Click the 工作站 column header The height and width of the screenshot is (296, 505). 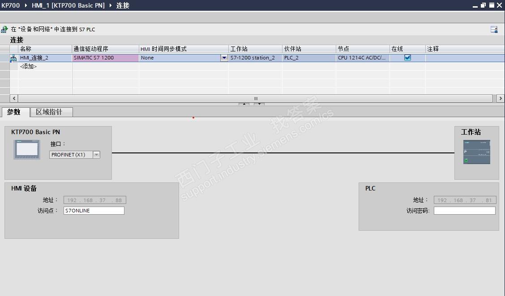click(255, 49)
